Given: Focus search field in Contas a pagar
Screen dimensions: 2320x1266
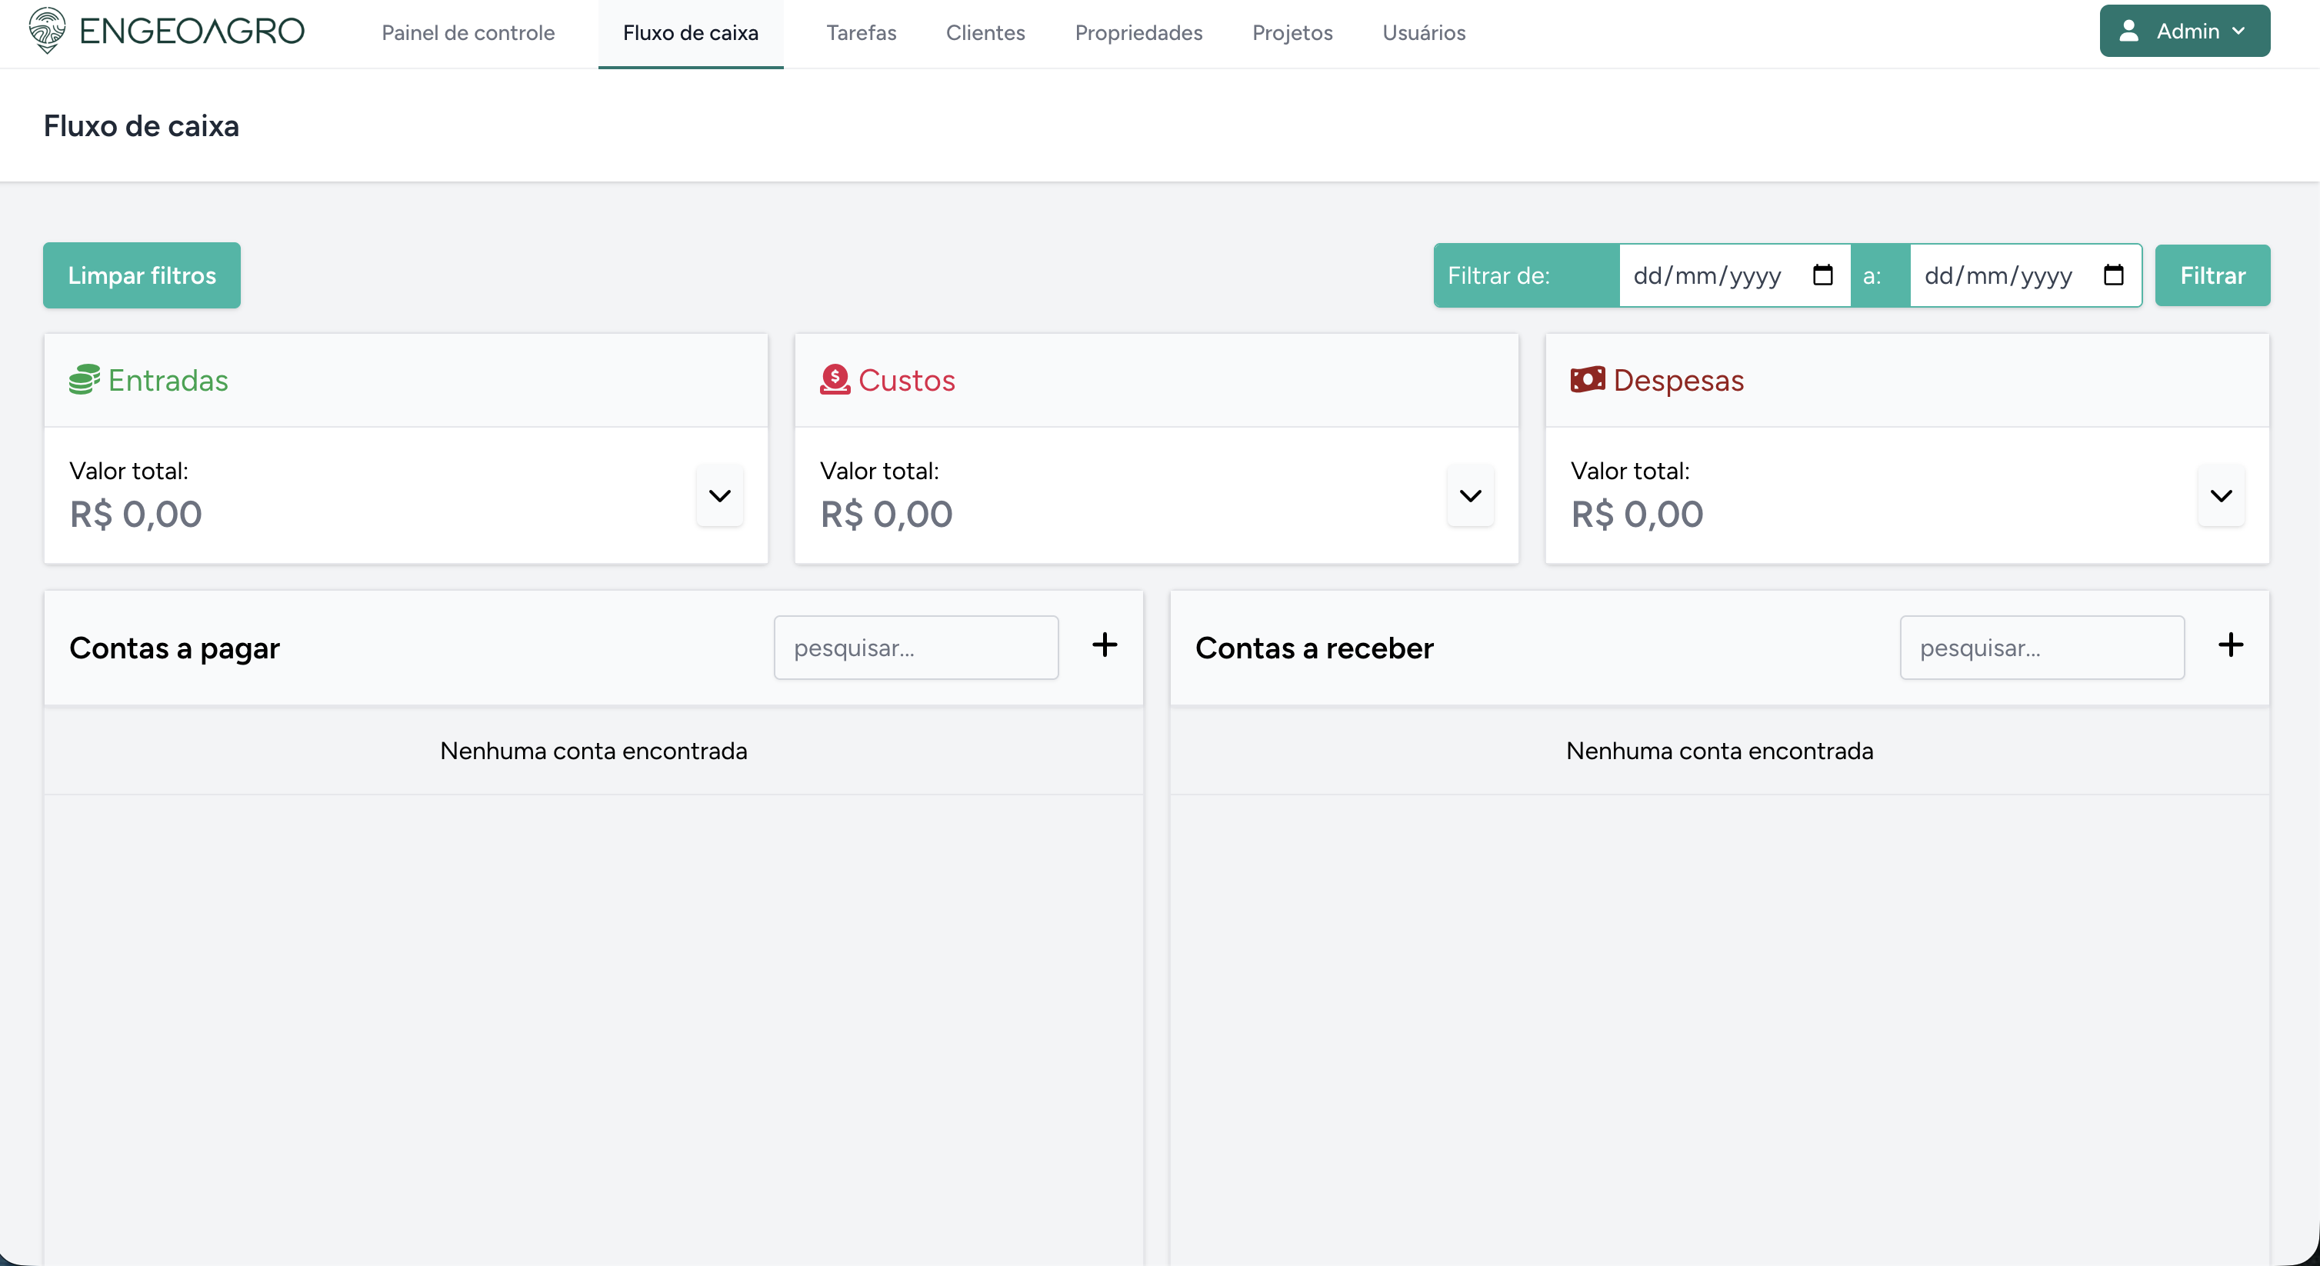Looking at the screenshot, I should (x=915, y=648).
